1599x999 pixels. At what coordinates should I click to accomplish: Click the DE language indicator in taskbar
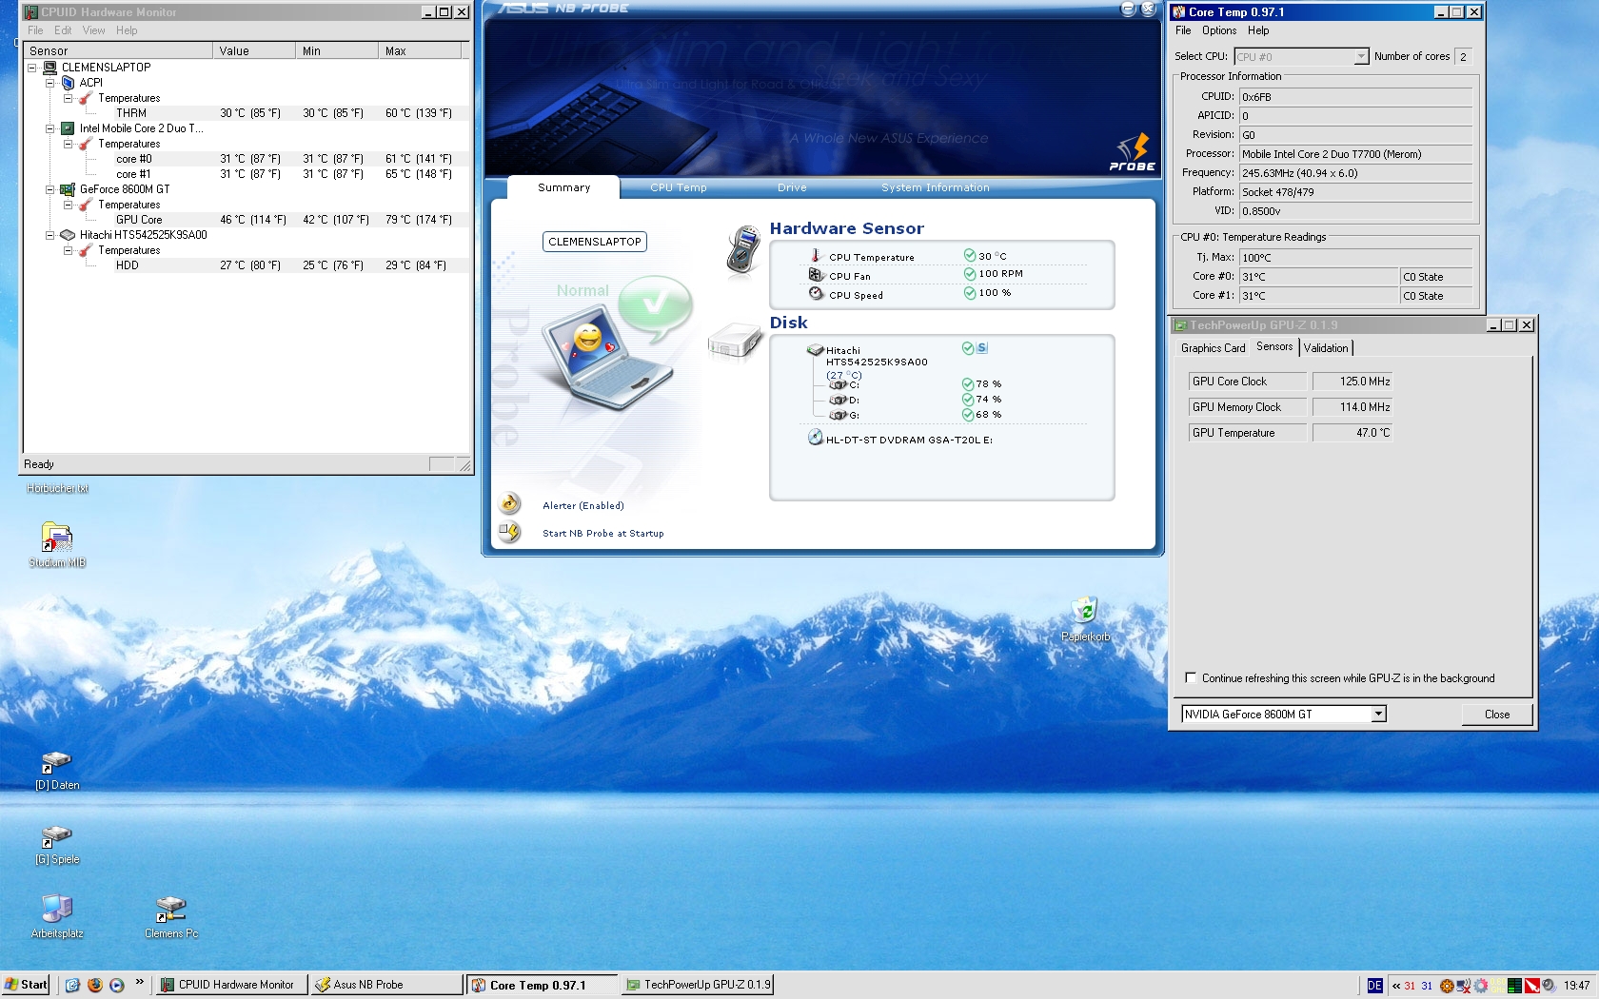(x=1374, y=986)
